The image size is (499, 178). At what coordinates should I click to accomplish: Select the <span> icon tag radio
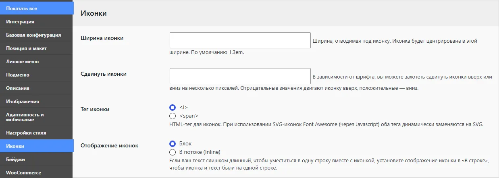[173, 116]
